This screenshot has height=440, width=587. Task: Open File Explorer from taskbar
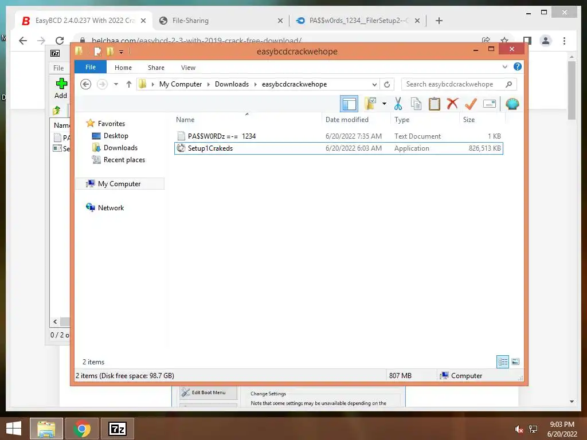[46, 429]
